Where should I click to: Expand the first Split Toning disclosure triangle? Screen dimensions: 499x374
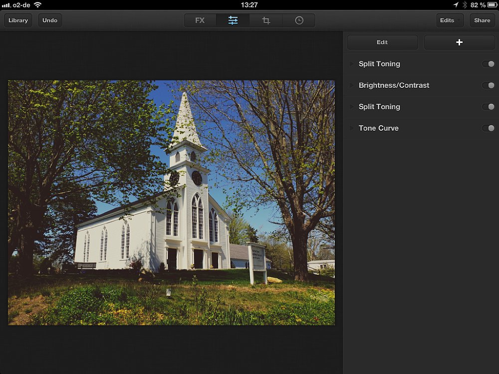click(351, 64)
